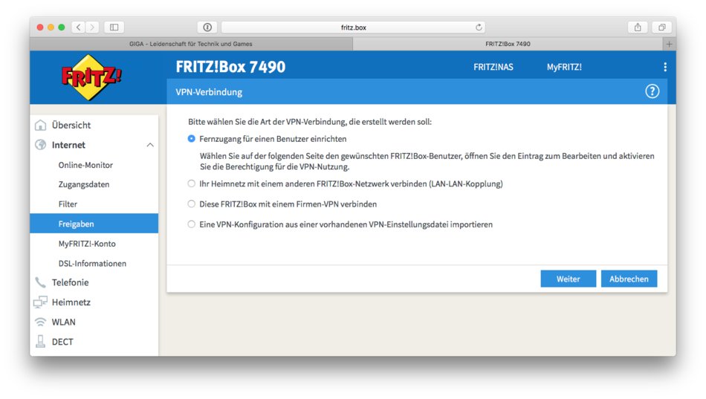Screen dimensions: 706x399
Task: Click Safari's share icon
Action: point(637,27)
